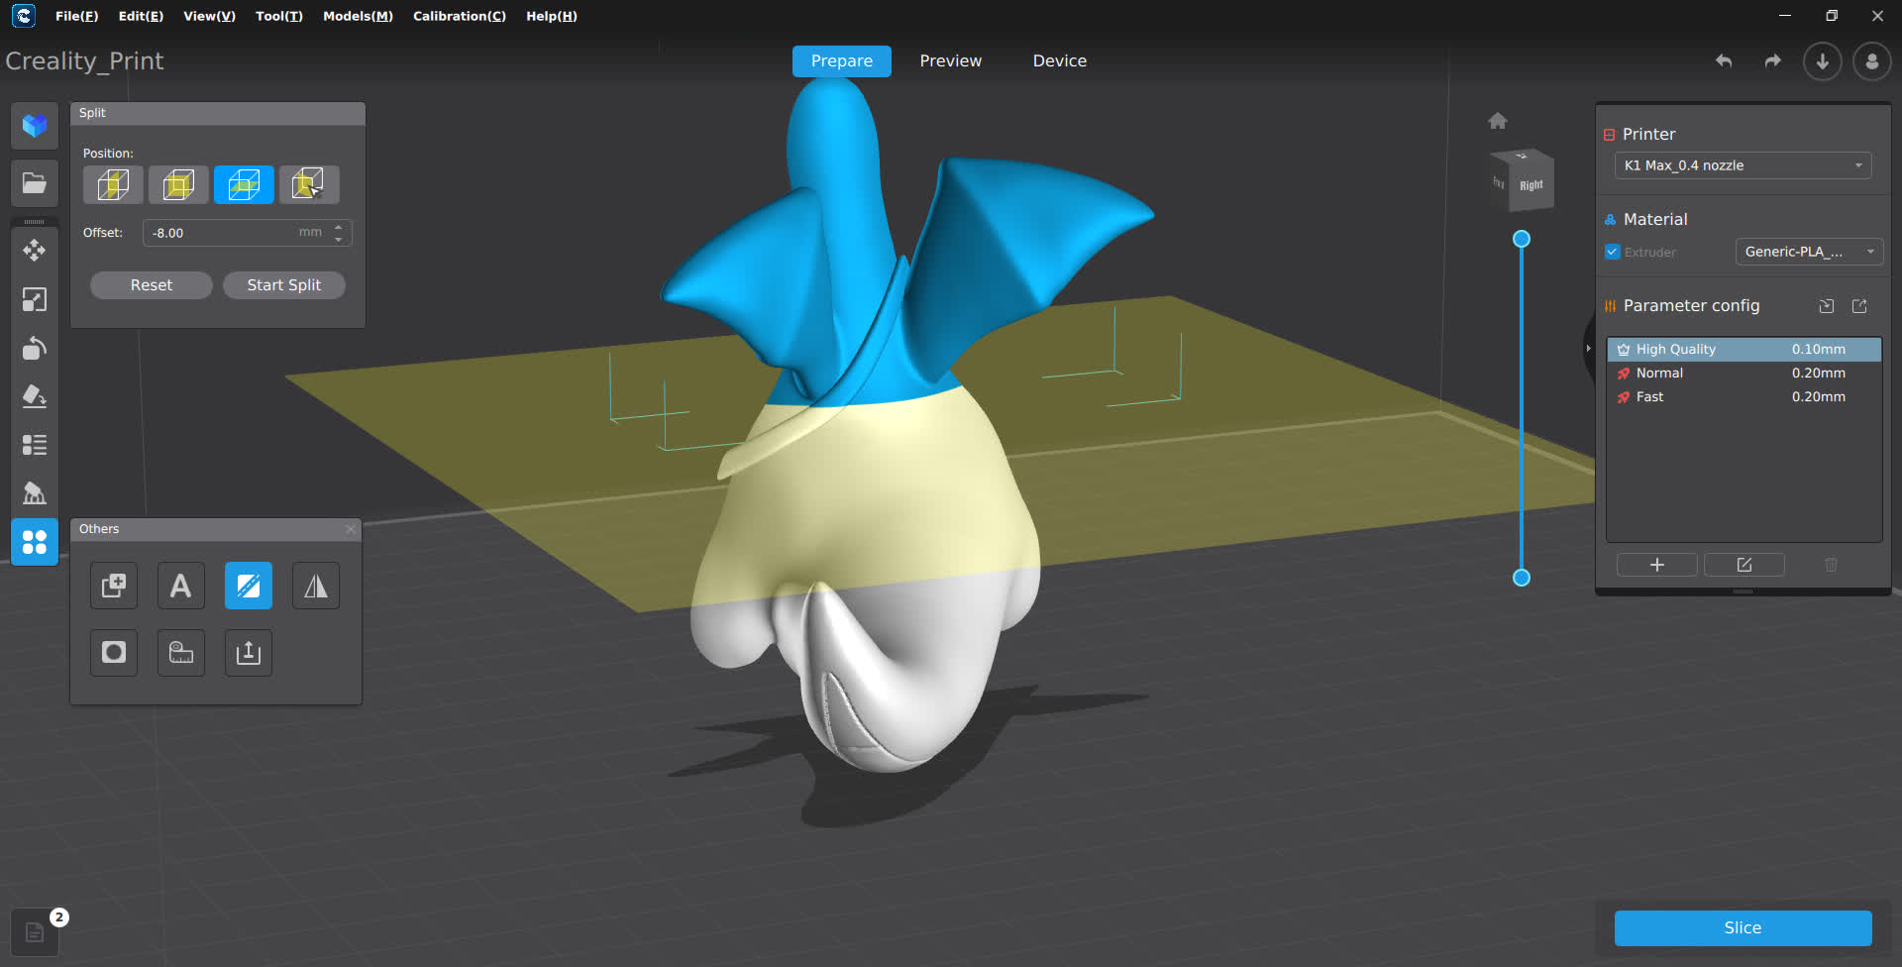The image size is (1902, 967).
Task: Select the Support tool in sidebar
Action: point(35,492)
